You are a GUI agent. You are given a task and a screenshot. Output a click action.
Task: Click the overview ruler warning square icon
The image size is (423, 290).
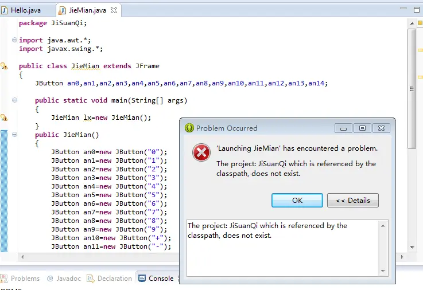[x=420, y=23]
